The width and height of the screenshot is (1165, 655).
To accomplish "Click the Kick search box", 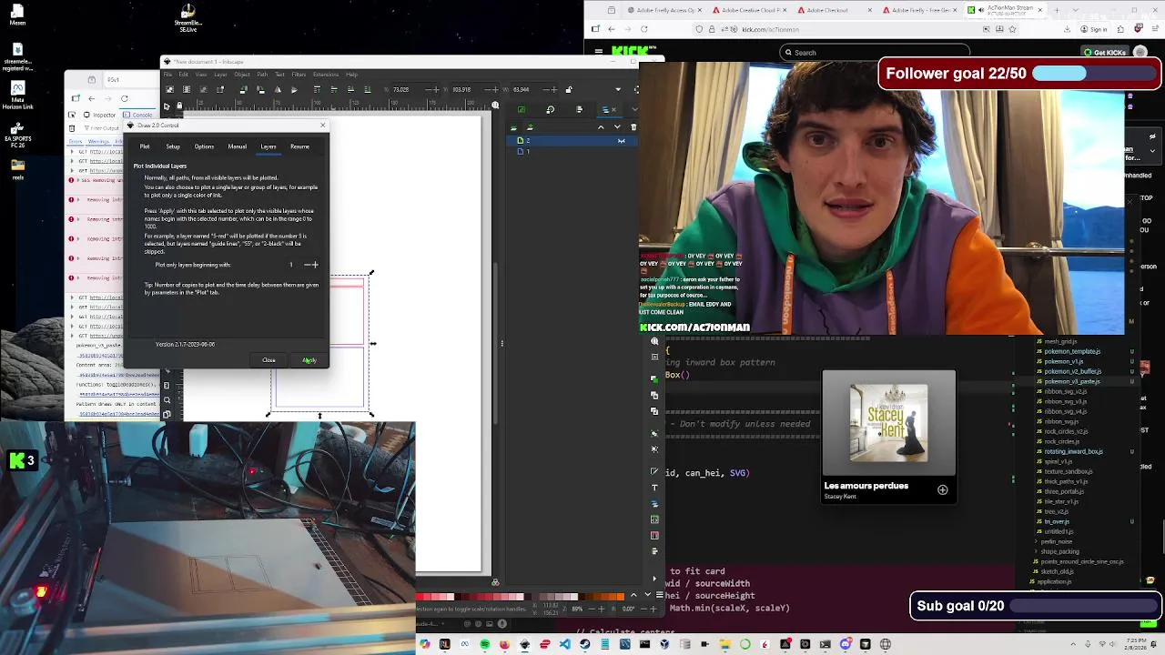I will [x=874, y=53].
